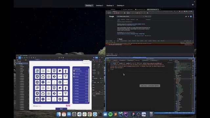The height and width of the screenshot is (118, 210).
Task: Open Docker from the Dock
Action: point(105,114)
